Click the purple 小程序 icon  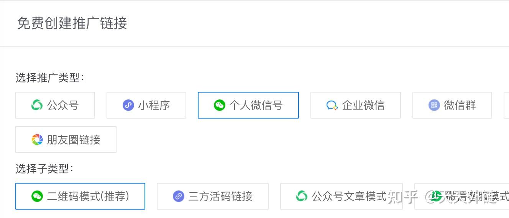point(128,105)
